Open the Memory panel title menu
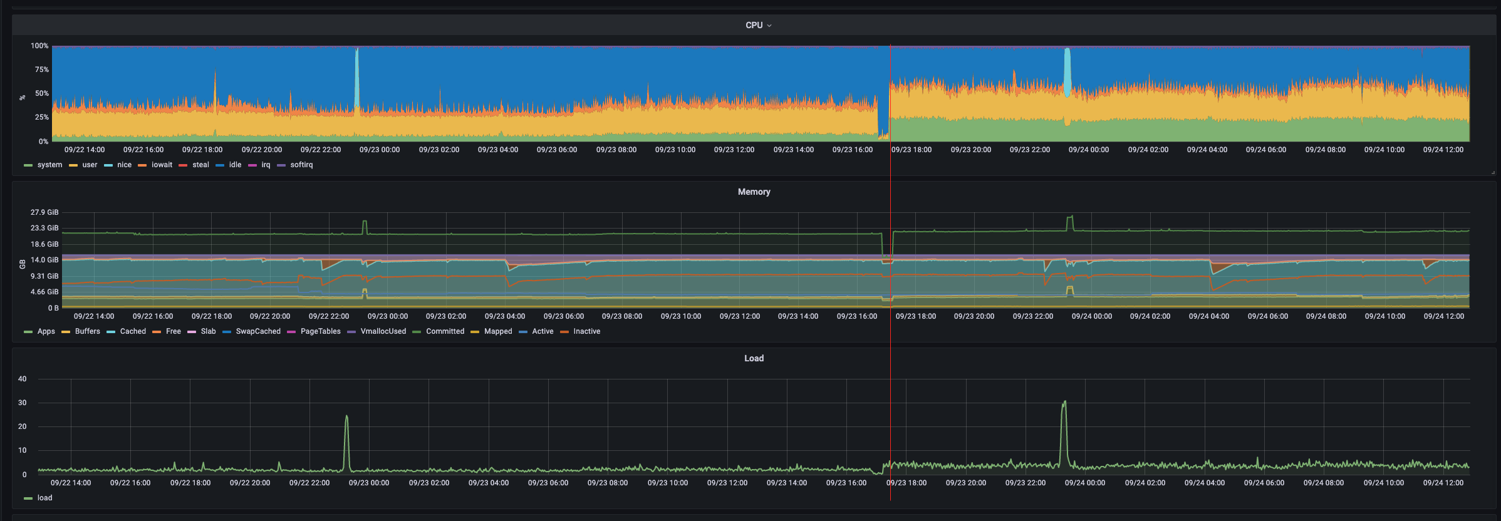Screen dimensions: 1501x521 (754, 192)
